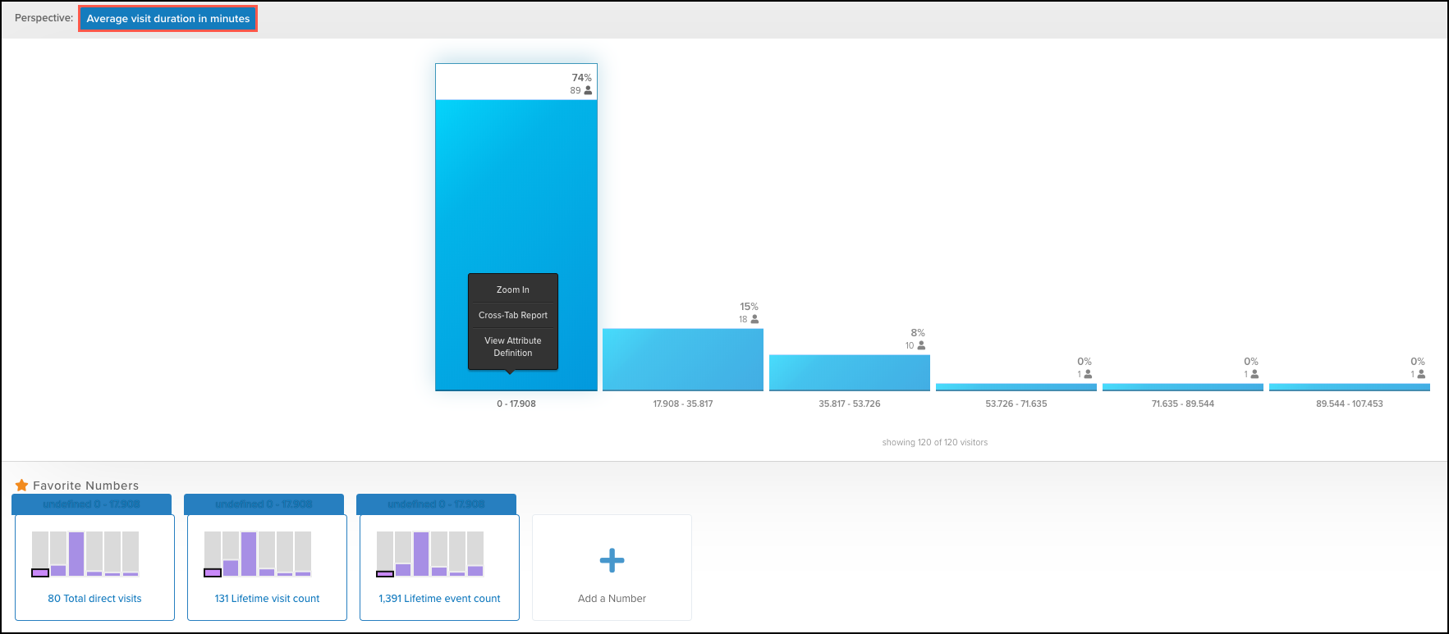Click the orange Favorite Numbers star icon
Screen dimensions: 1449x634
22,486
